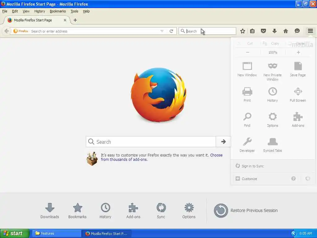Open the View menu
This screenshot has height=238, width=317.
click(26, 11)
